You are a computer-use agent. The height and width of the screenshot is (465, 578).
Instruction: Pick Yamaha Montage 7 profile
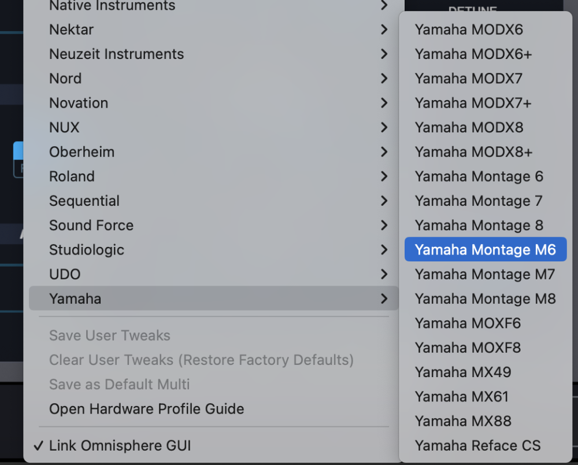click(479, 201)
